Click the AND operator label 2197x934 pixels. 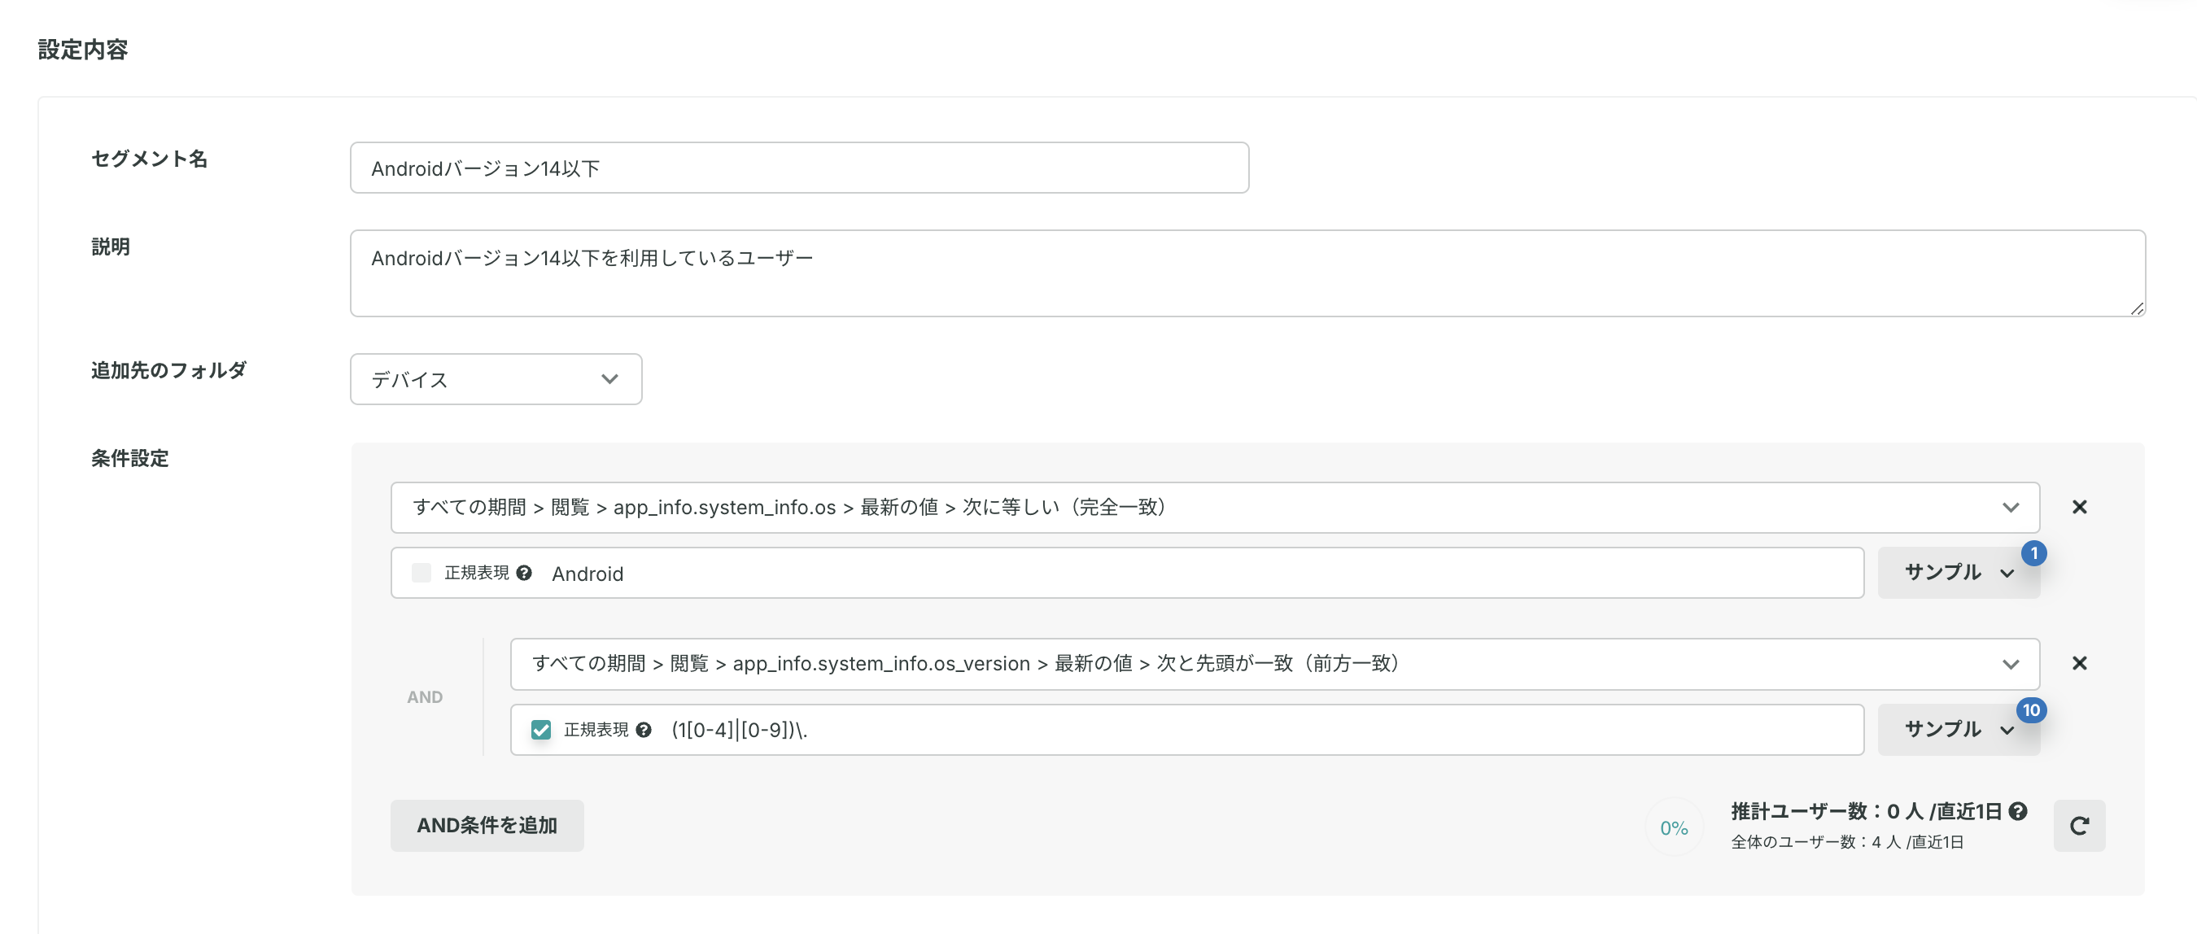pyautogui.click(x=425, y=697)
